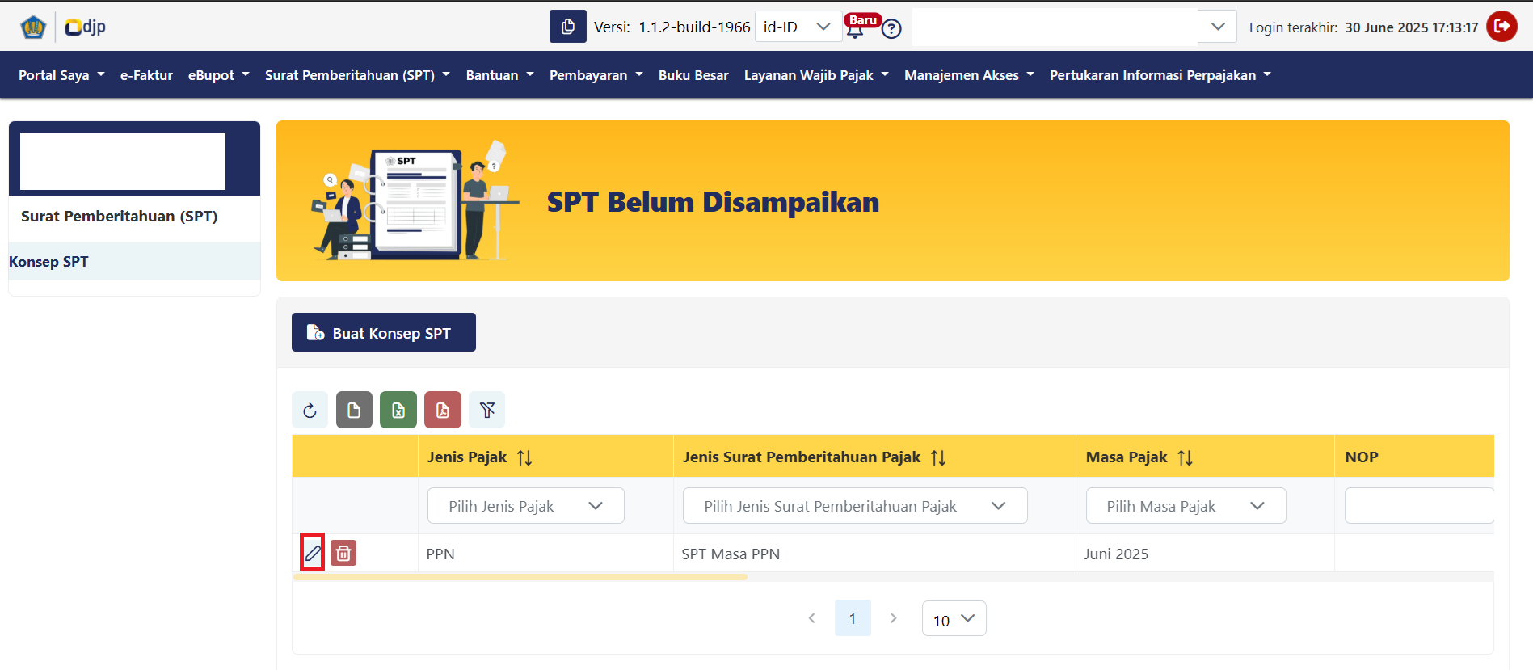Click the NOP filter input field

1419,506
